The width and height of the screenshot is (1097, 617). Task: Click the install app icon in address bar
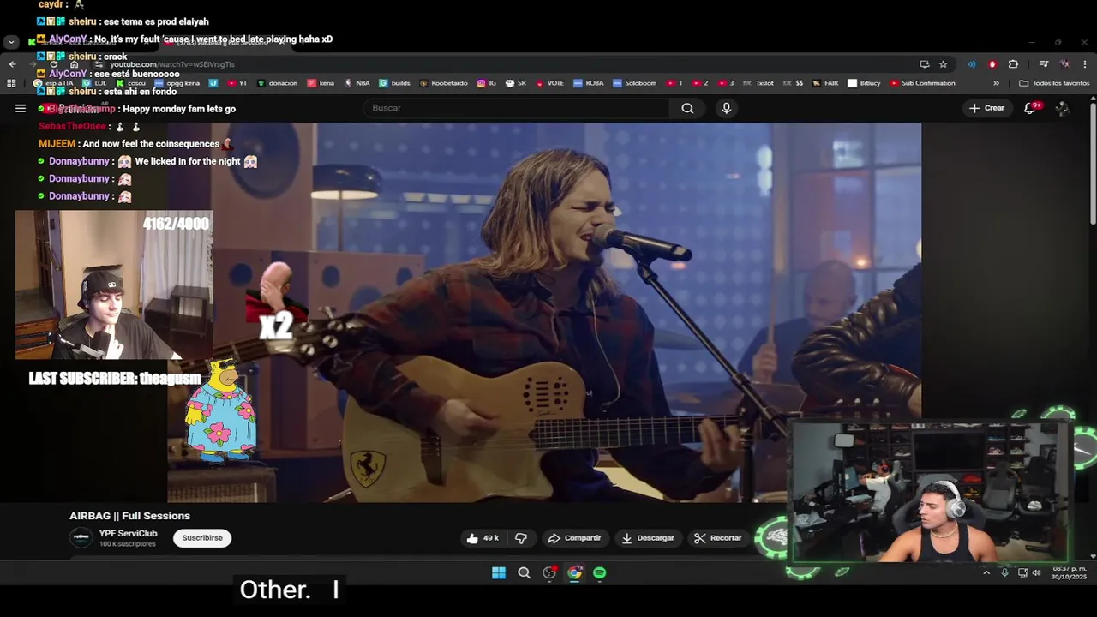tap(924, 64)
